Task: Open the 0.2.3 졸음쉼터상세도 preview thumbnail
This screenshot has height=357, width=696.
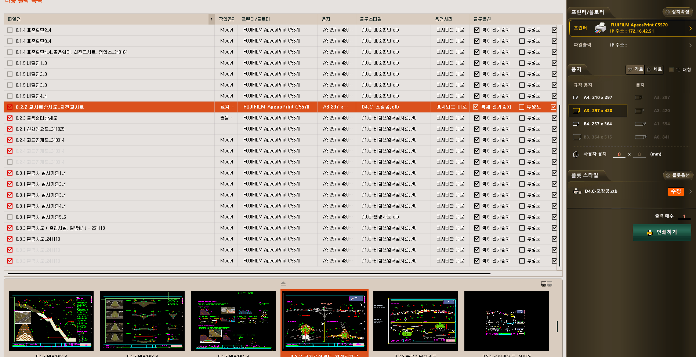Action: 416,321
